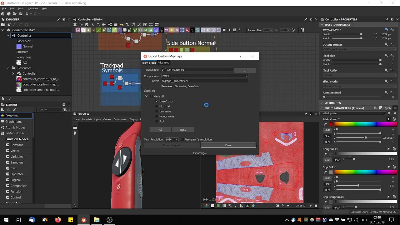Enable the Normal output checkbox
Image resolution: width=400 pixels, height=225 pixels.
point(157,106)
